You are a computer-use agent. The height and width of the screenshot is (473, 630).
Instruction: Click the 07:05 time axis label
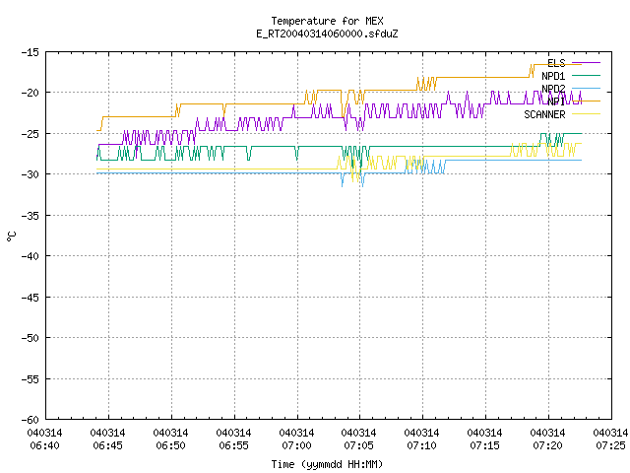click(358, 445)
